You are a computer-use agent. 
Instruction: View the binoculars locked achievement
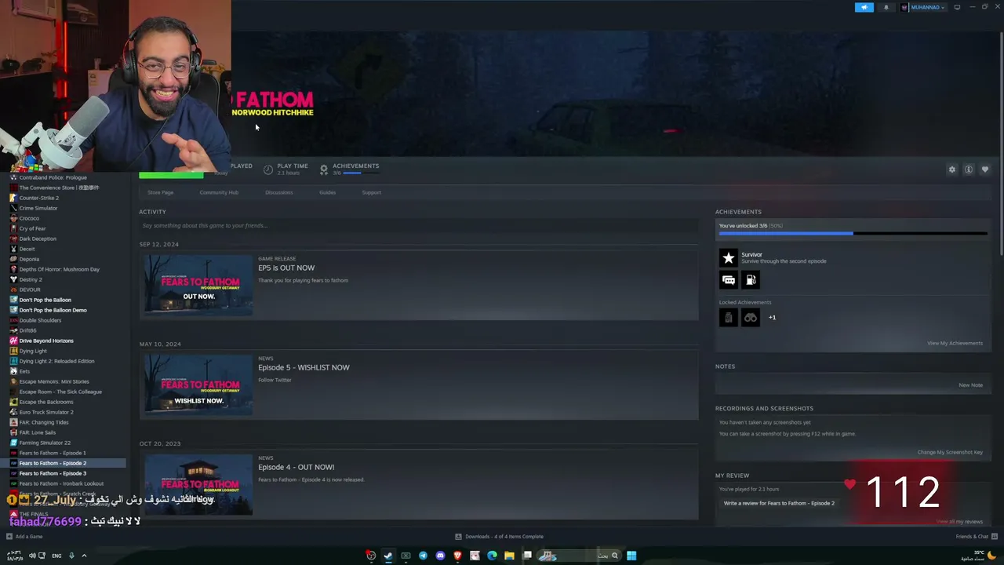tap(751, 317)
